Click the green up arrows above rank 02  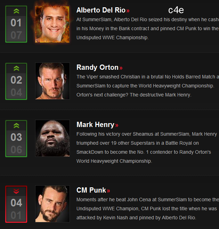pos(16,68)
